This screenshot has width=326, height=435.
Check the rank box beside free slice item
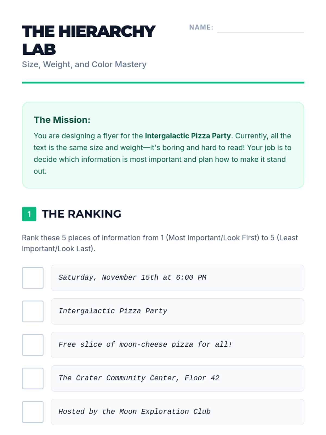click(x=33, y=345)
